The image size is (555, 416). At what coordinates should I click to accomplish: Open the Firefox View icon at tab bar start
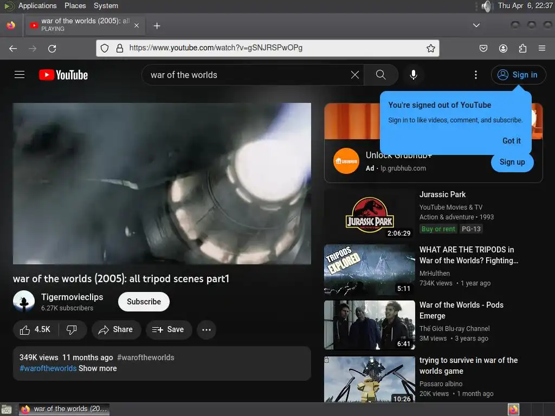(x=11, y=25)
